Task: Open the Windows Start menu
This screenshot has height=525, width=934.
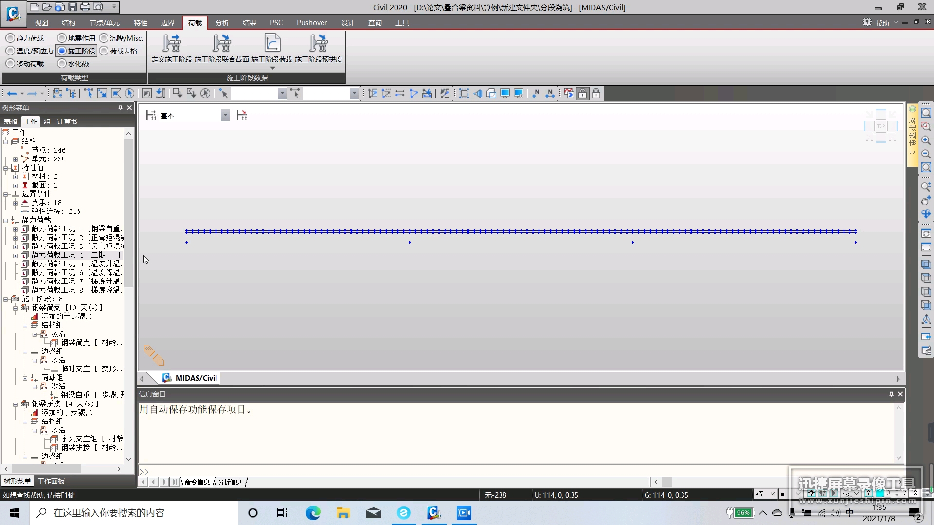Action: 15,513
